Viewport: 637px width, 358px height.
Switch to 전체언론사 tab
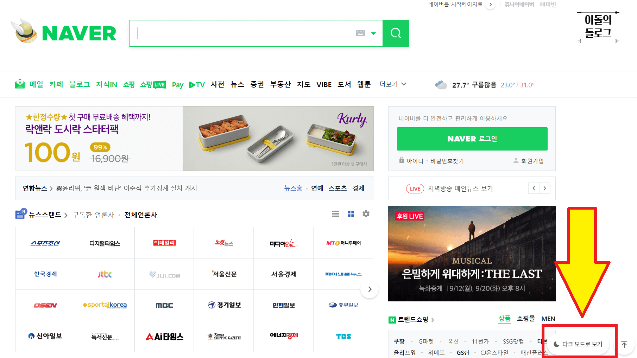pyautogui.click(x=141, y=215)
